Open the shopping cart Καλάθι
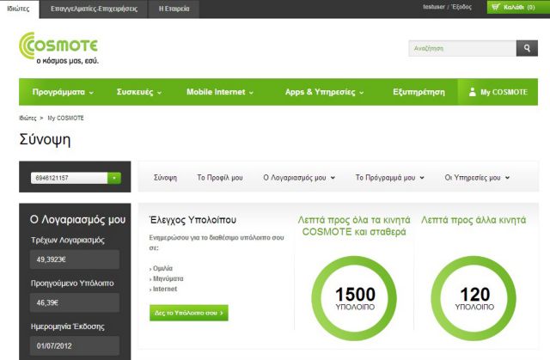Image resolution: width=550 pixels, height=360 pixels. [518, 7]
